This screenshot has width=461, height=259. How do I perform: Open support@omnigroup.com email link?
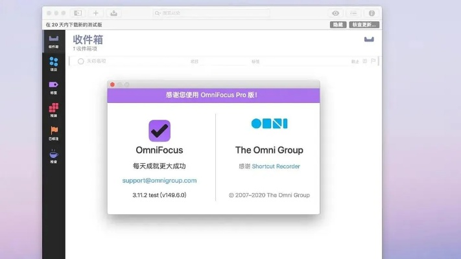click(x=159, y=181)
